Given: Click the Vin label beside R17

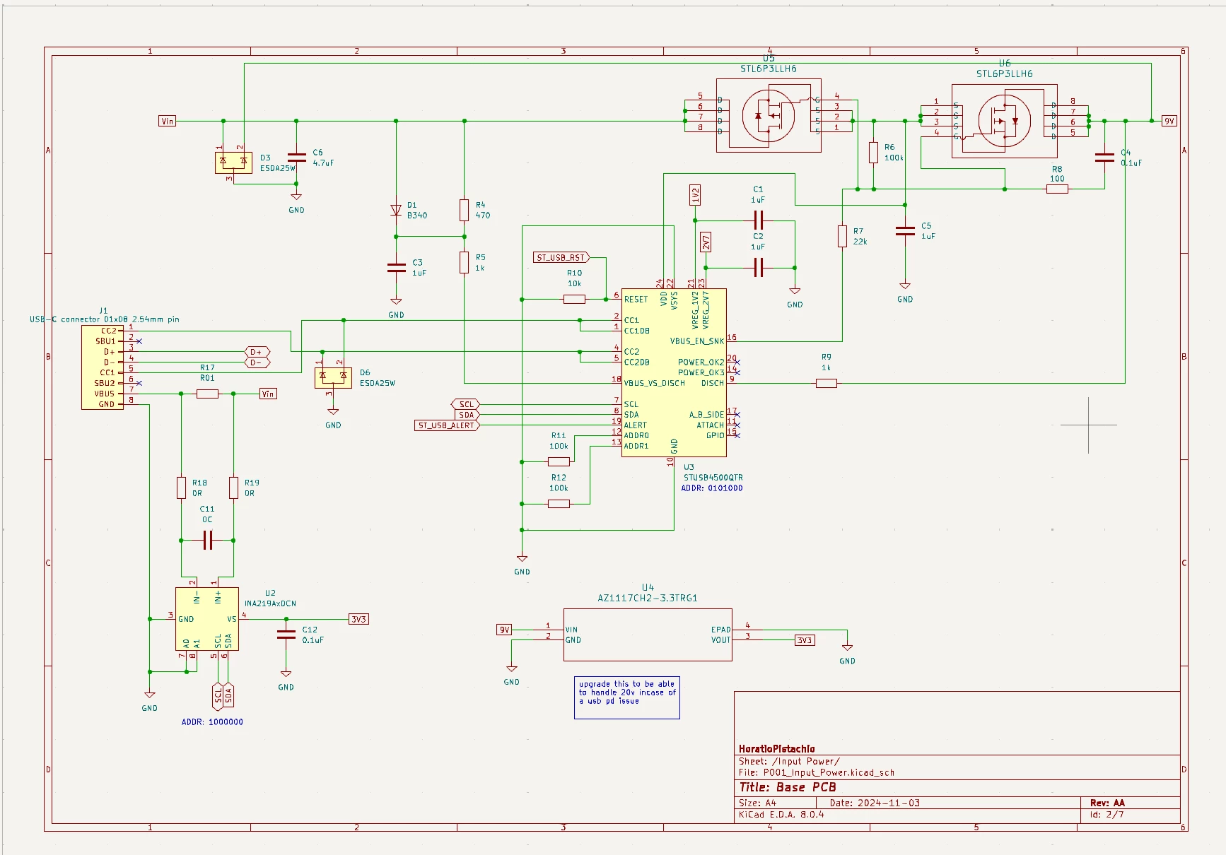Looking at the screenshot, I should pyautogui.click(x=268, y=394).
